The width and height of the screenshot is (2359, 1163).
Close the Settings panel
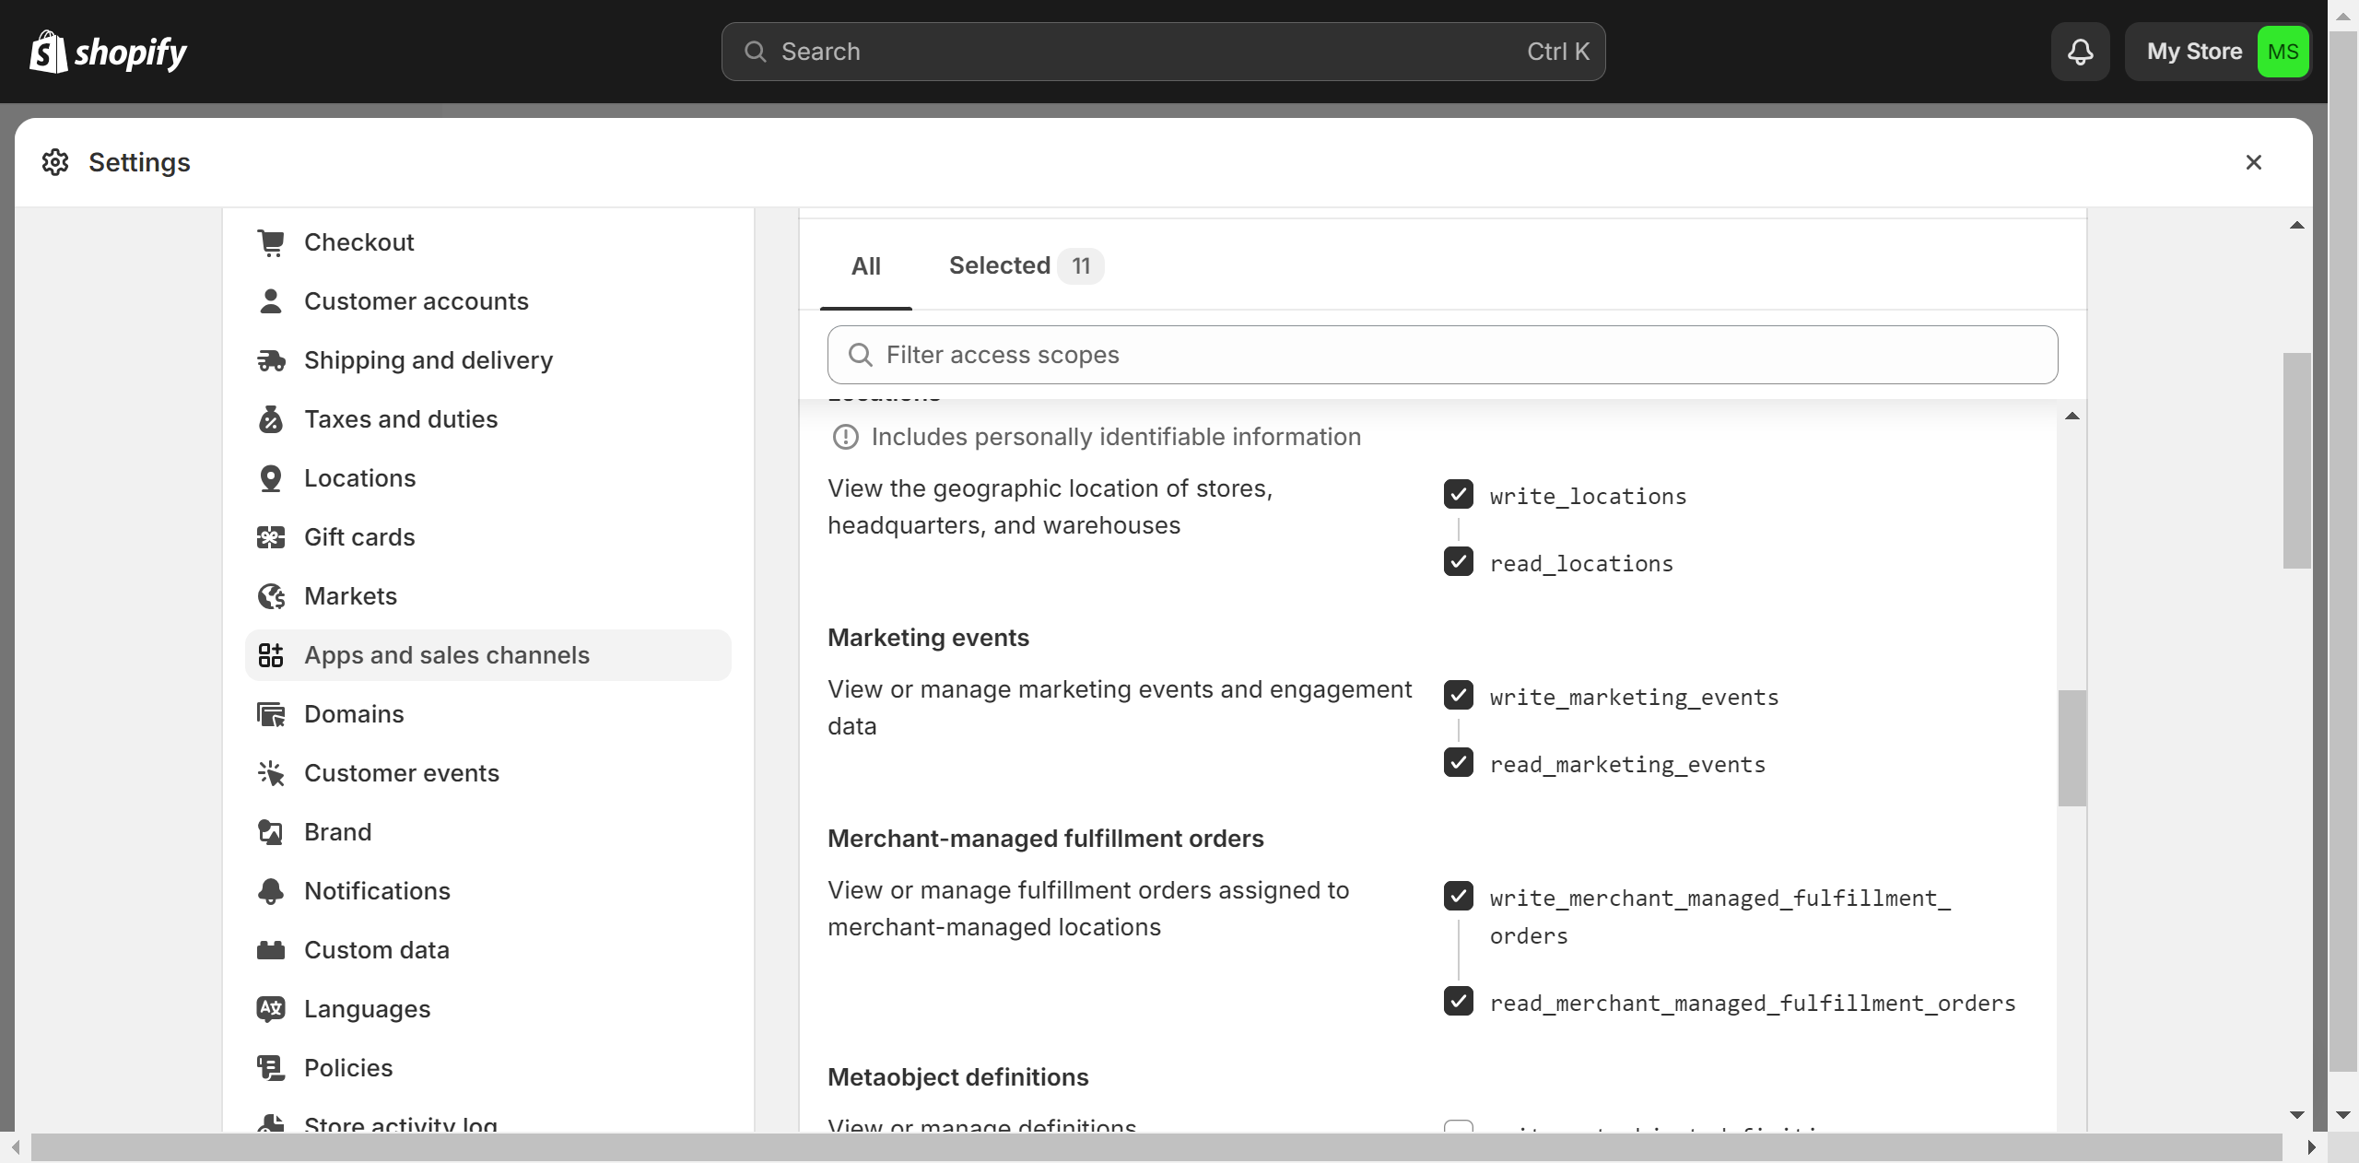point(2254,162)
